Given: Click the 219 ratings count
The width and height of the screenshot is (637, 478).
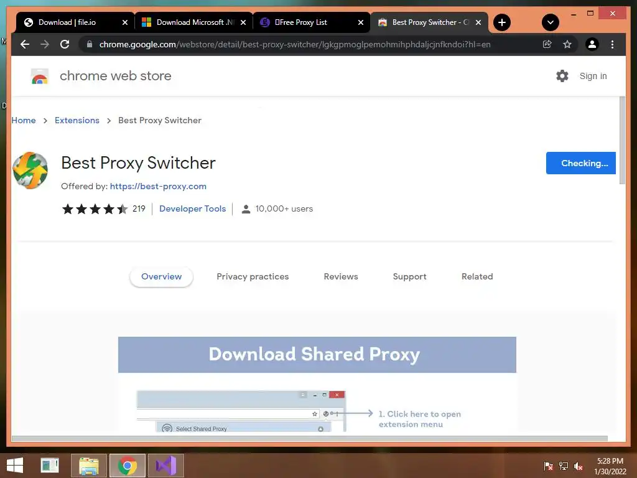Looking at the screenshot, I should click(139, 209).
